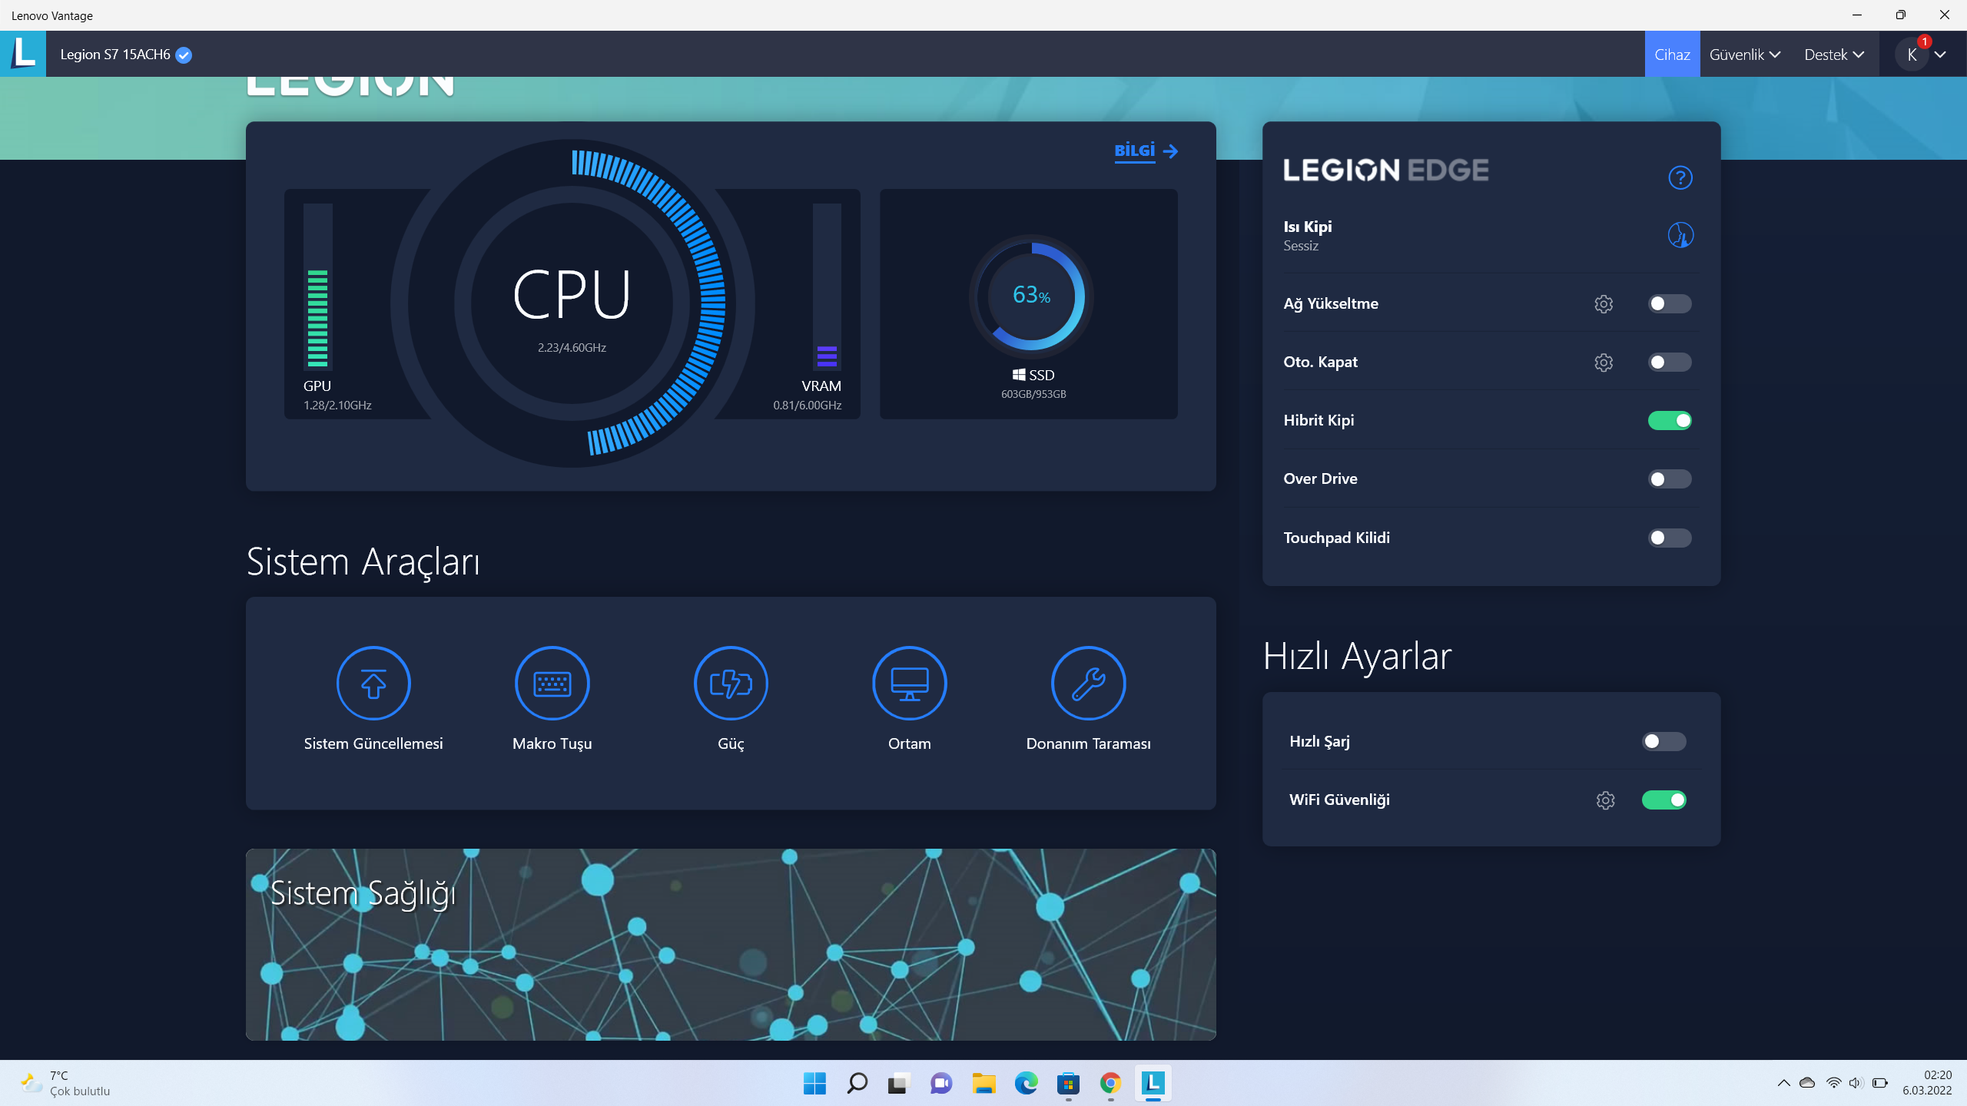Click Legion S7 15ACH6 device name
Viewport: 1967px width, 1106px height.
[x=115, y=55]
